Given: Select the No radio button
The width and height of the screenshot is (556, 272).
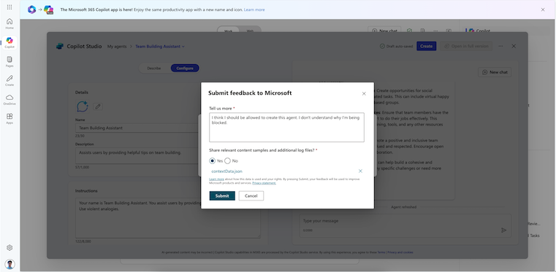Looking at the screenshot, I should tap(227, 161).
